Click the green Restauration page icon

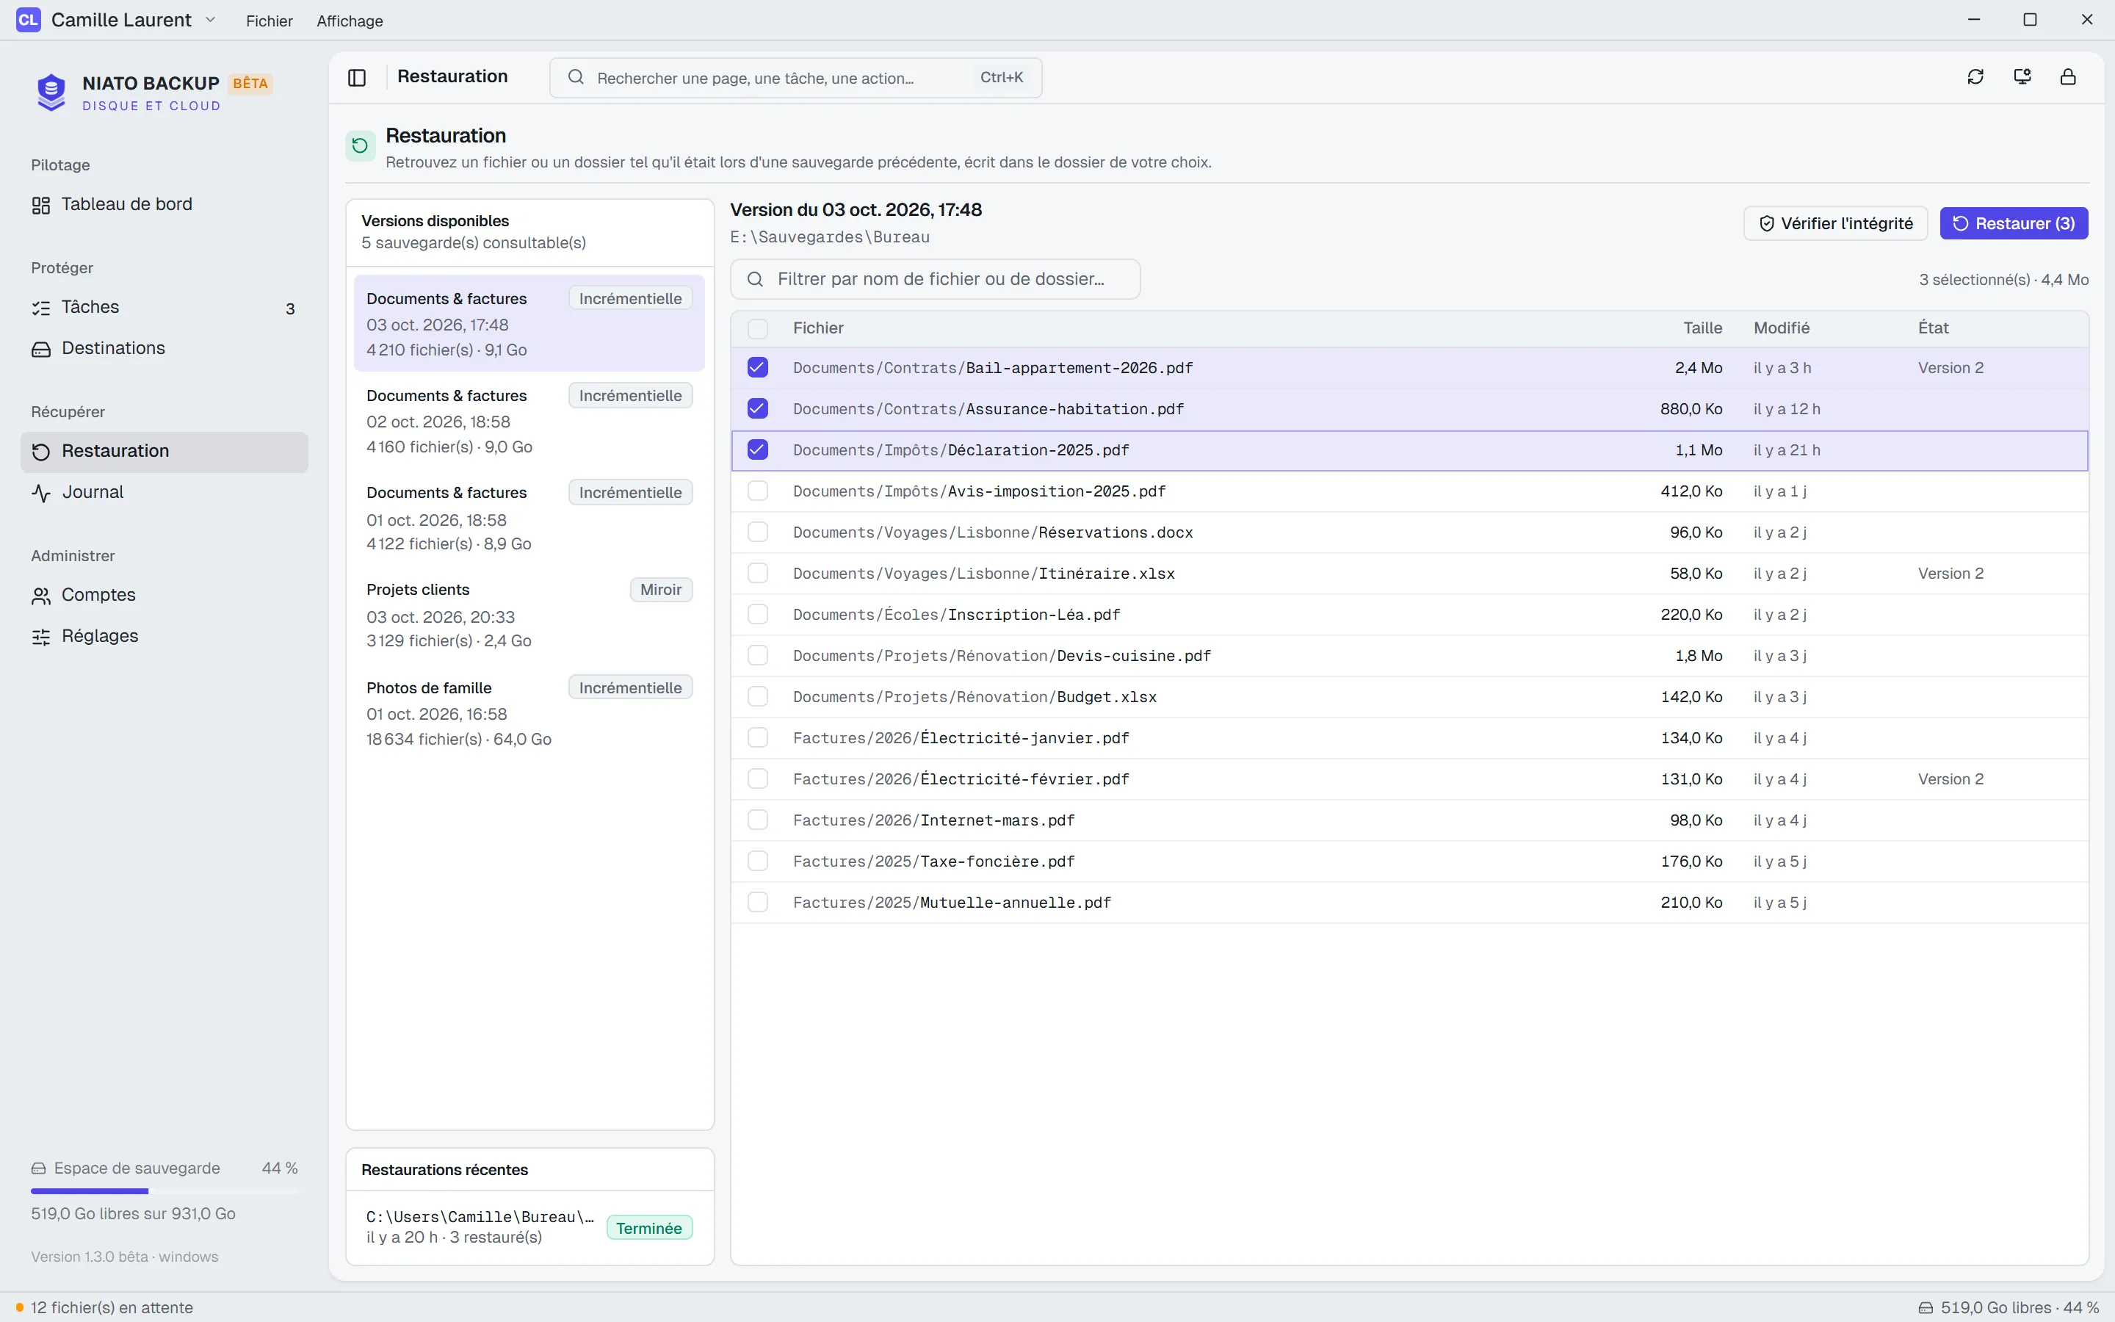[x=360, y=146]
